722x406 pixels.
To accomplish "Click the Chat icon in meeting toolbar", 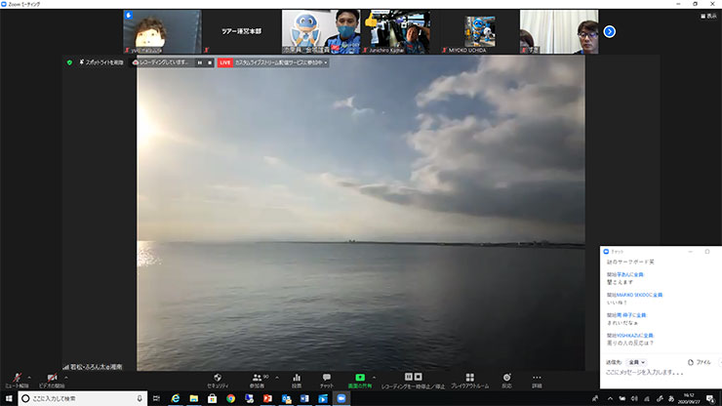I will [x=327, y=378].
